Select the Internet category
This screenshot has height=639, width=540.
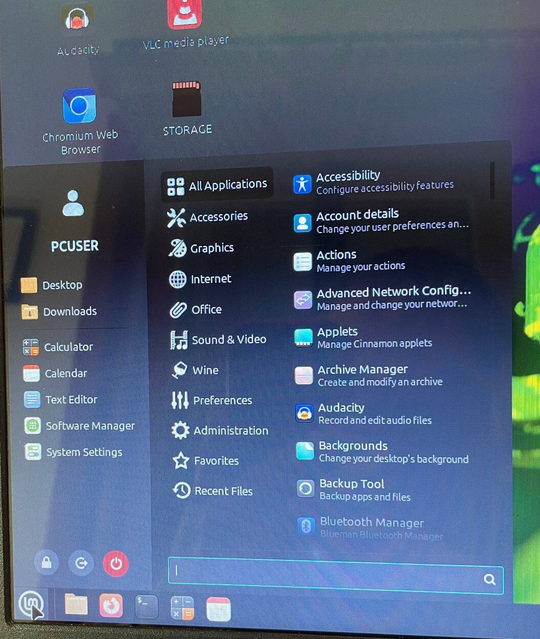point(201,279)
